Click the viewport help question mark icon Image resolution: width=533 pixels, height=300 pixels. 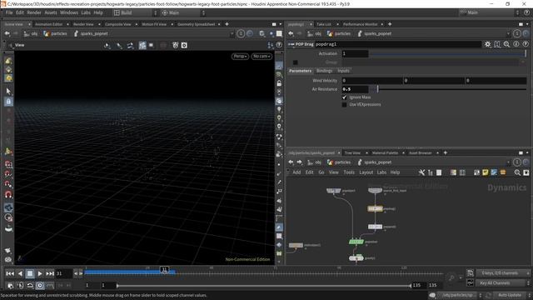pos(279,45)
